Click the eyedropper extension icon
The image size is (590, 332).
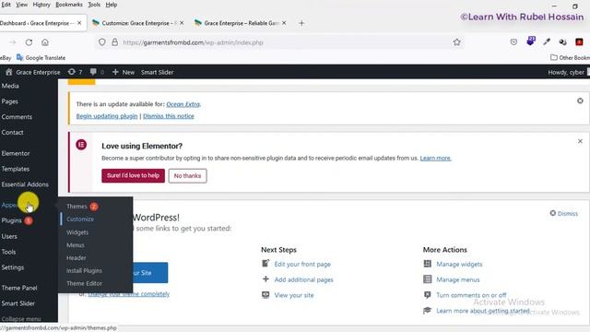click(547, 42)
